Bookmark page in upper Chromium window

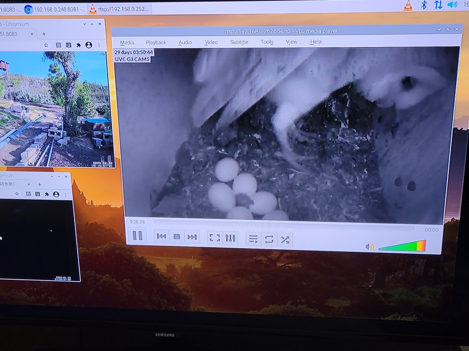click(x=46, y=45)
